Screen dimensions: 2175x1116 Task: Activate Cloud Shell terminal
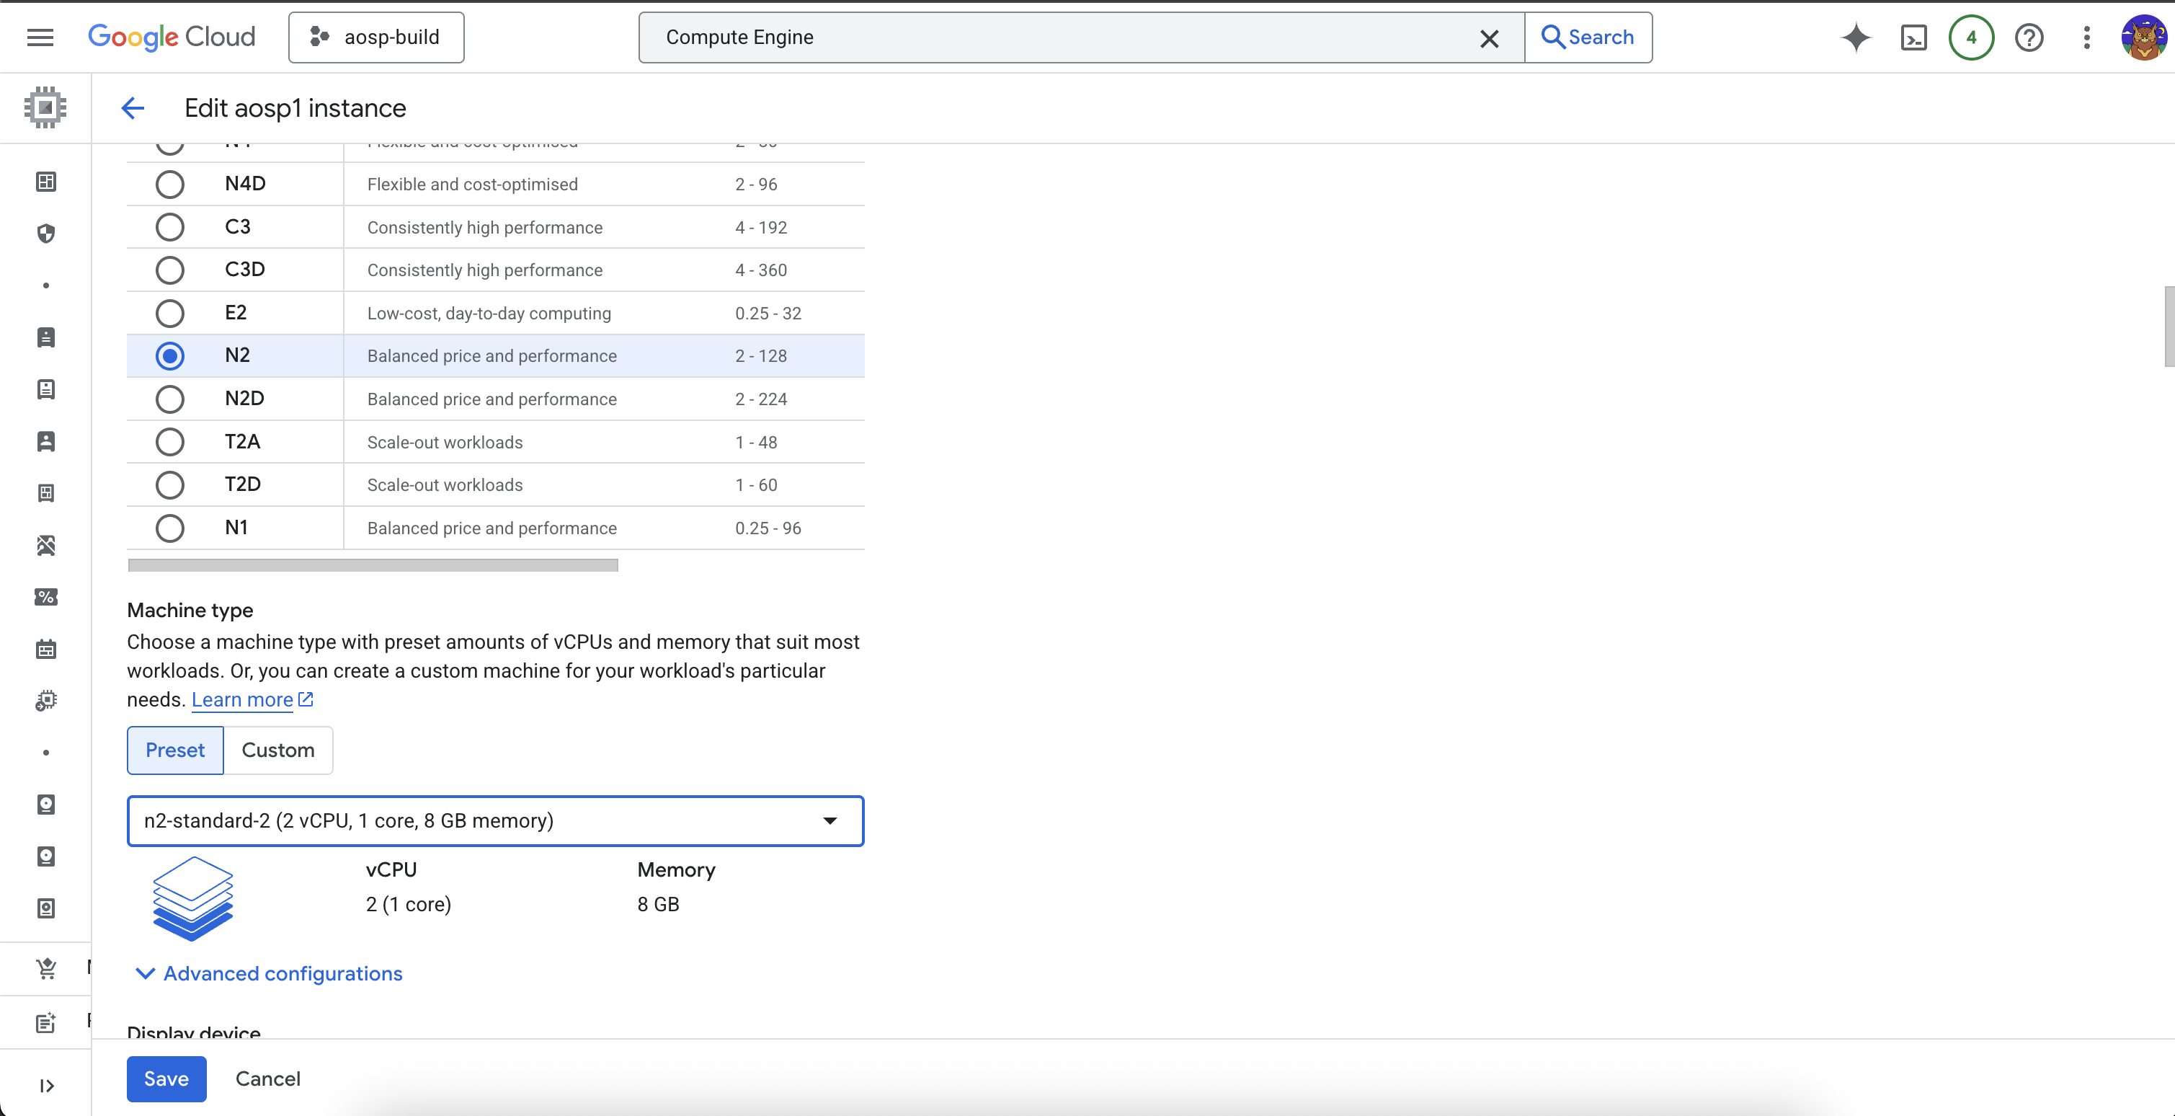coord(1913,37)
